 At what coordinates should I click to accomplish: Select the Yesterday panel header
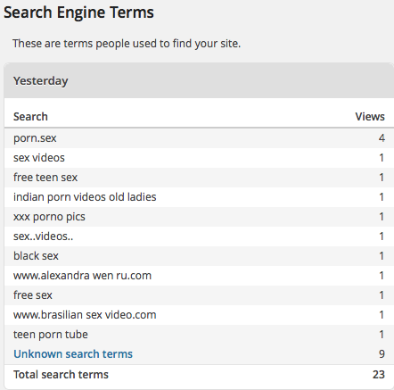coord(199,80)
